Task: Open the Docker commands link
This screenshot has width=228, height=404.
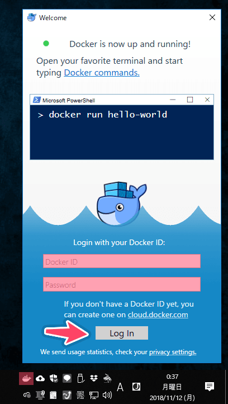Action: tap(102, 73)
